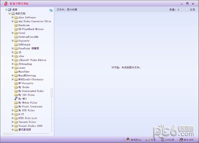Click the 我的文档 documents icon
Viewport: 199px width, 143px height.
coord(13,14)
